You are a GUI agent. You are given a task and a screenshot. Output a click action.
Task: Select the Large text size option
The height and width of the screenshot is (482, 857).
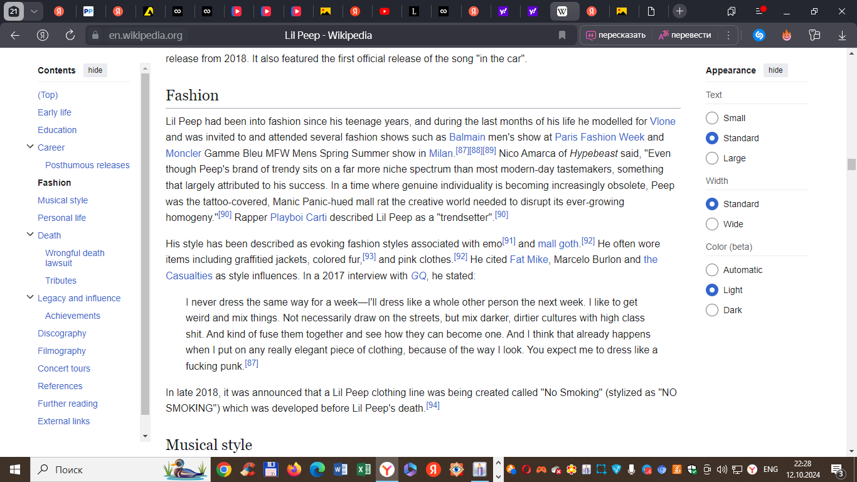[712, 158]
